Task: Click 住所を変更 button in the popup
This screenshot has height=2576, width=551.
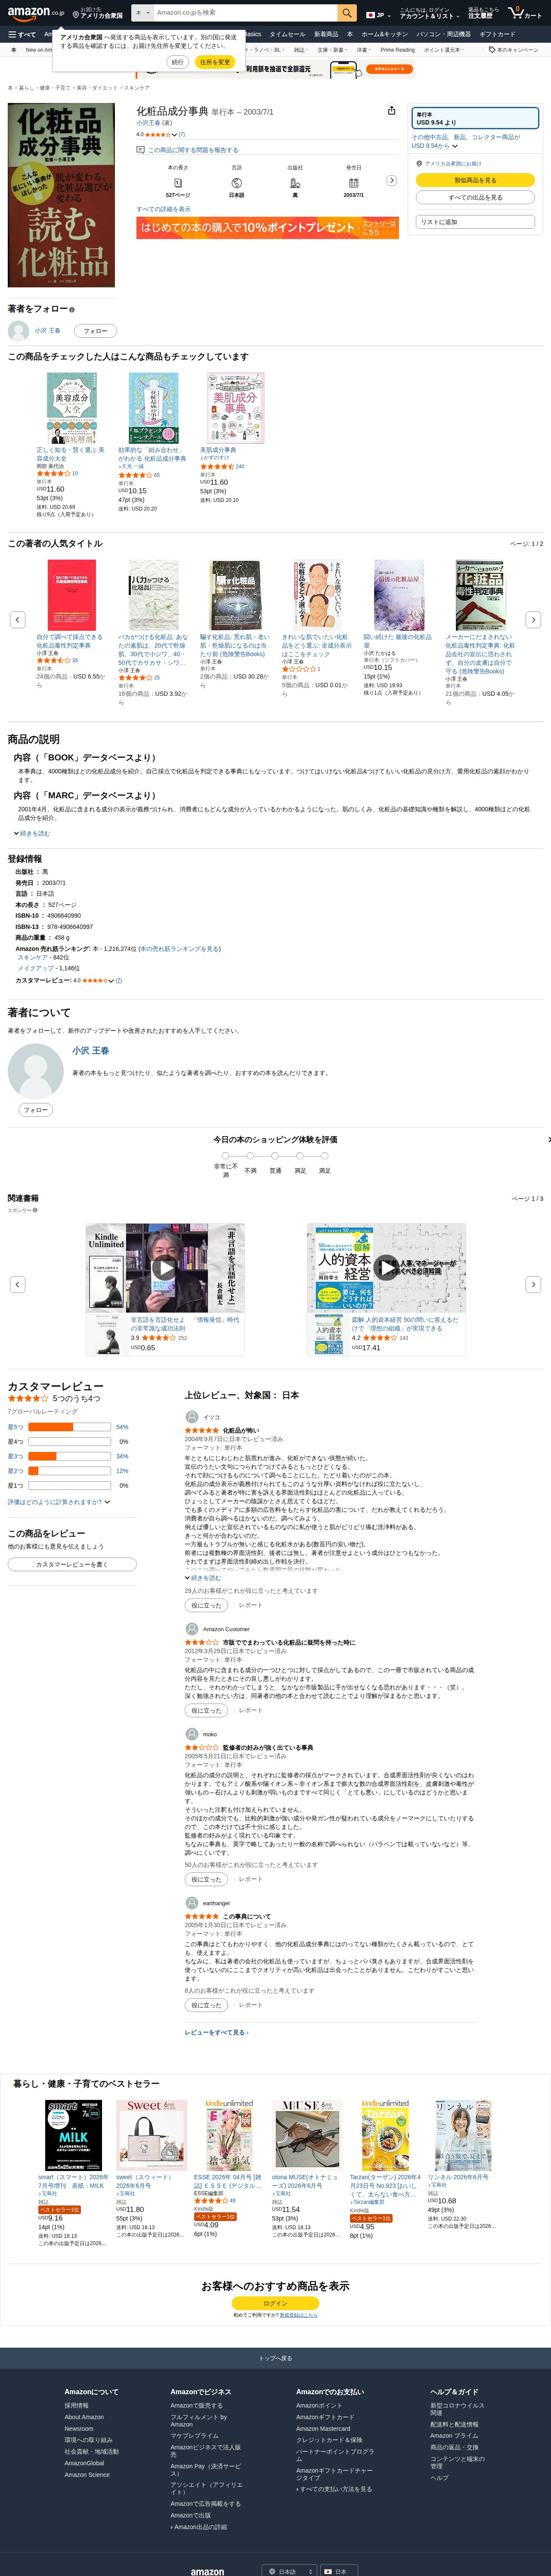Action: (214, 62)
